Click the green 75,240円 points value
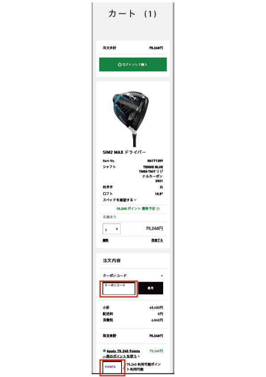The image size is (266, 377). click(x=156, y=351)
